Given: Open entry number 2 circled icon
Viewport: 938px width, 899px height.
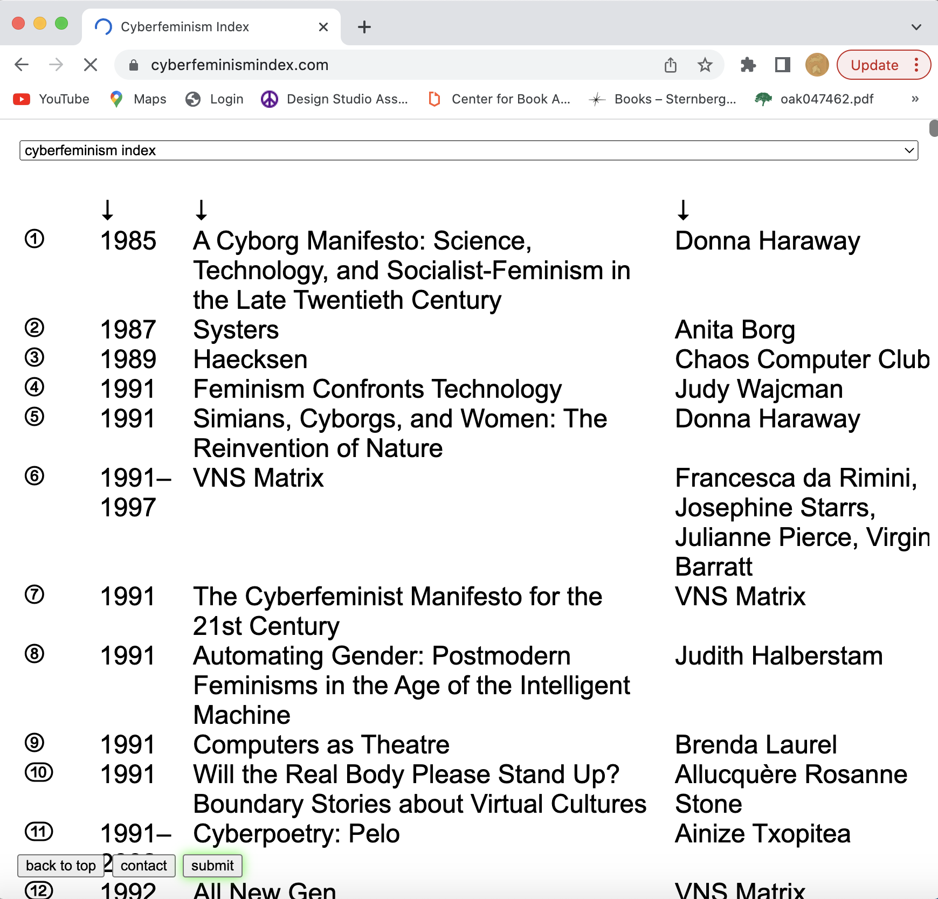Looking at the screenshot, I should pos(35,328).
